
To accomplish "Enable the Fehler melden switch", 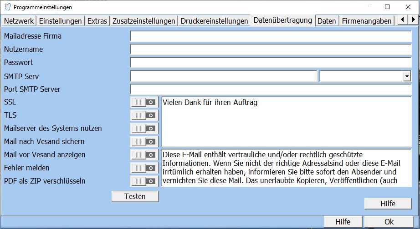I will click(x=144, y=169).
